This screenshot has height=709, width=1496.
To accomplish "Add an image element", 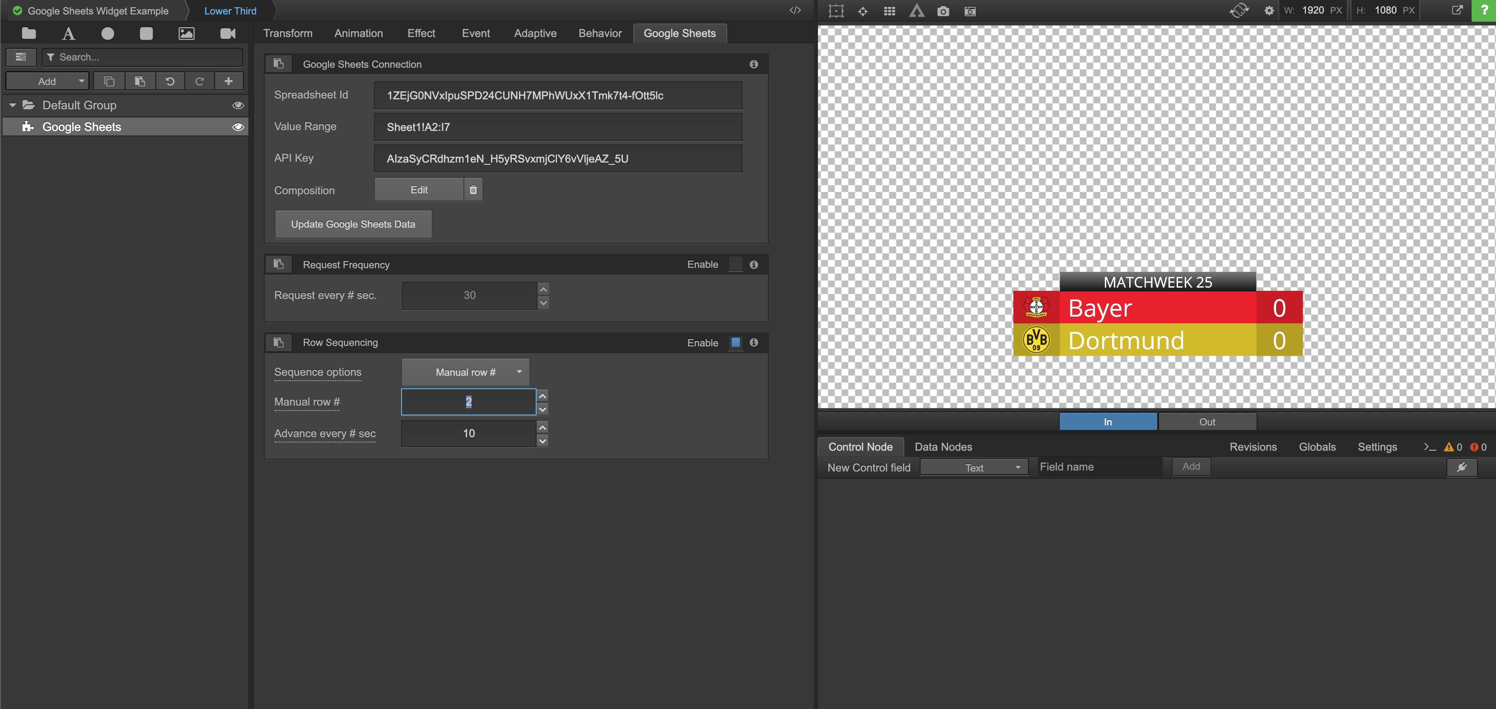I will (187, 33).
